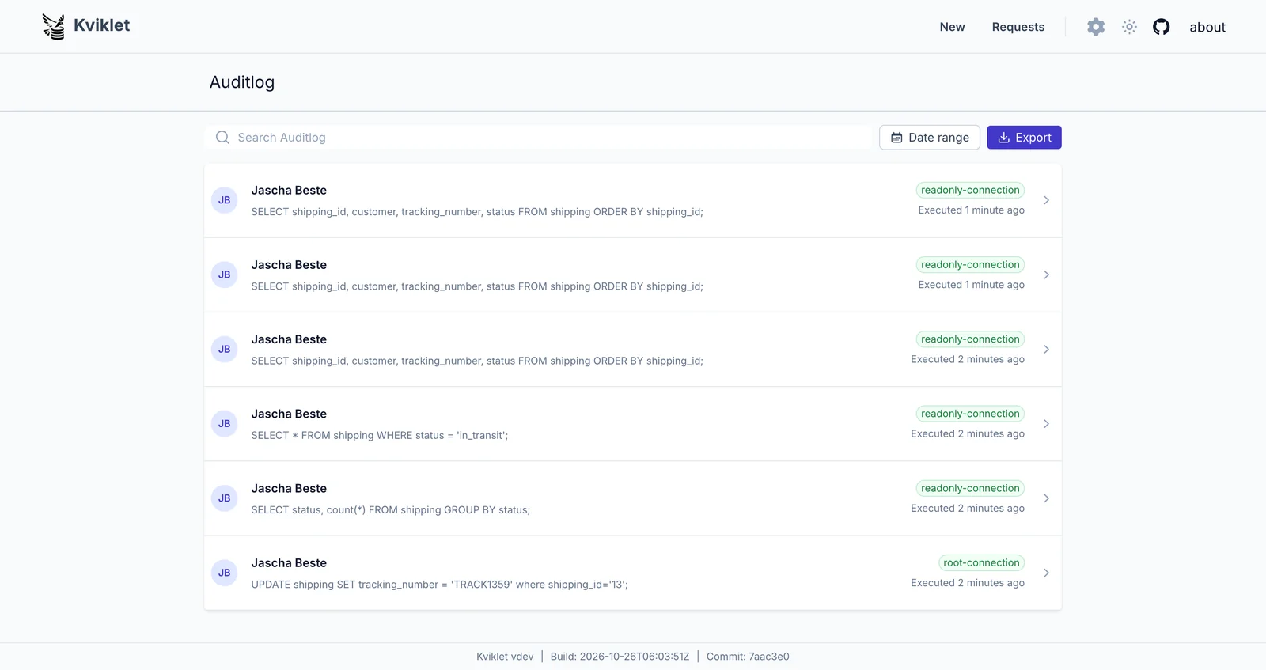
Task: Open the GitHub repository icon
Action: point(1161,27)
